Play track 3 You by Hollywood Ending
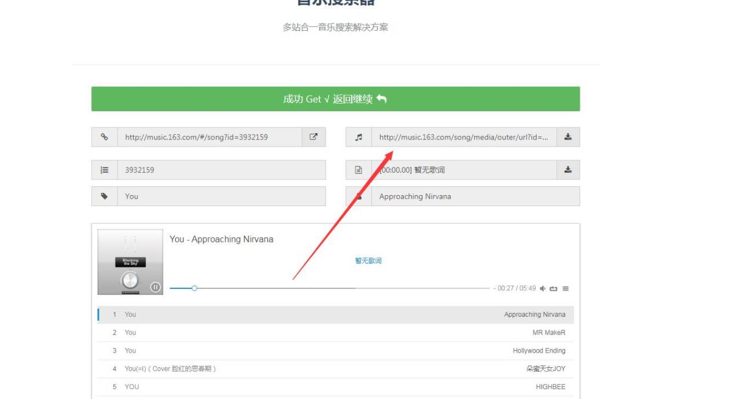The height and width of the screenshot is (399, 740). point(336,350)
